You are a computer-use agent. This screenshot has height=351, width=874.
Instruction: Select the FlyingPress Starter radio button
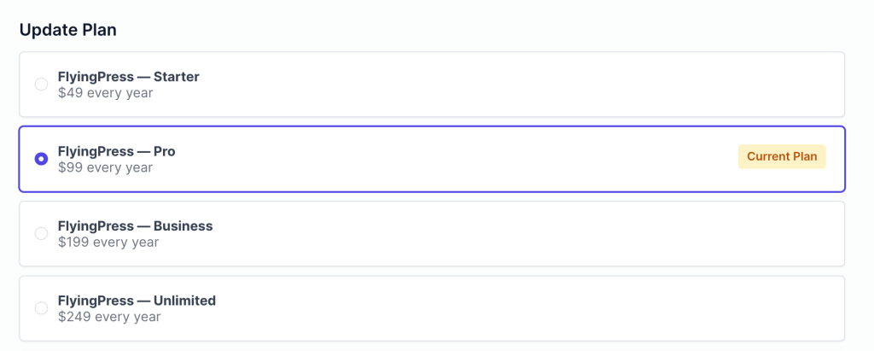tap(41, 85)
